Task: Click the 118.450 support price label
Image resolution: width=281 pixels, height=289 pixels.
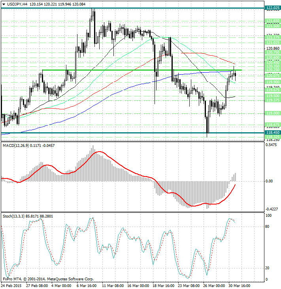Action: [x=273, y=133]
